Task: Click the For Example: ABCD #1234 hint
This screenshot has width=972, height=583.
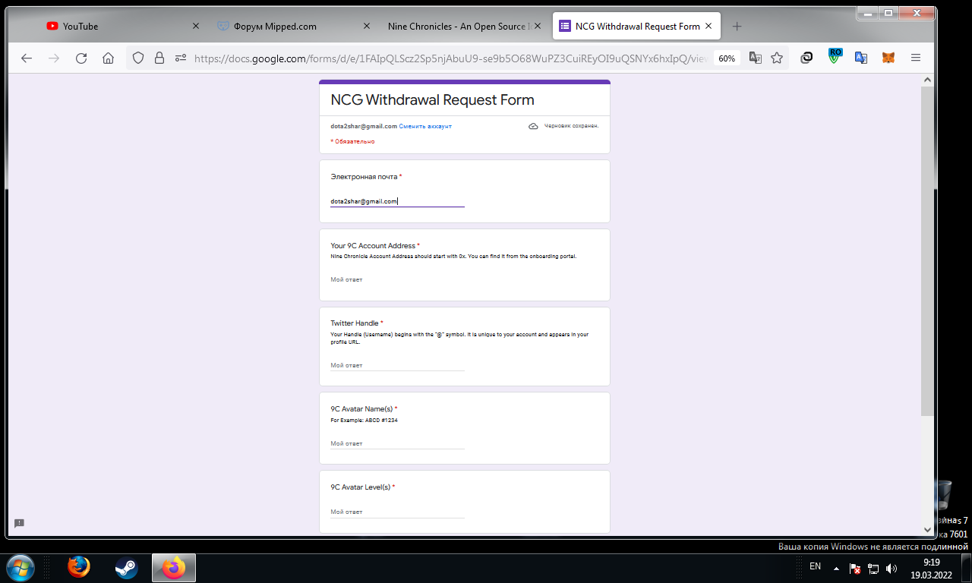Action: tap(364, 420)
